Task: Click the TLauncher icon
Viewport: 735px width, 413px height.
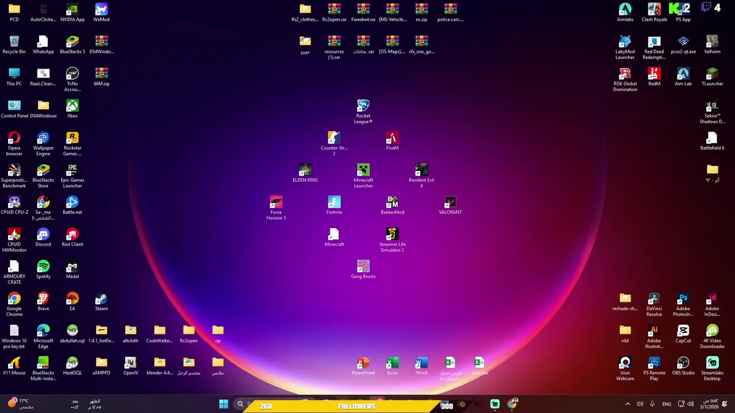Action: 712,77
